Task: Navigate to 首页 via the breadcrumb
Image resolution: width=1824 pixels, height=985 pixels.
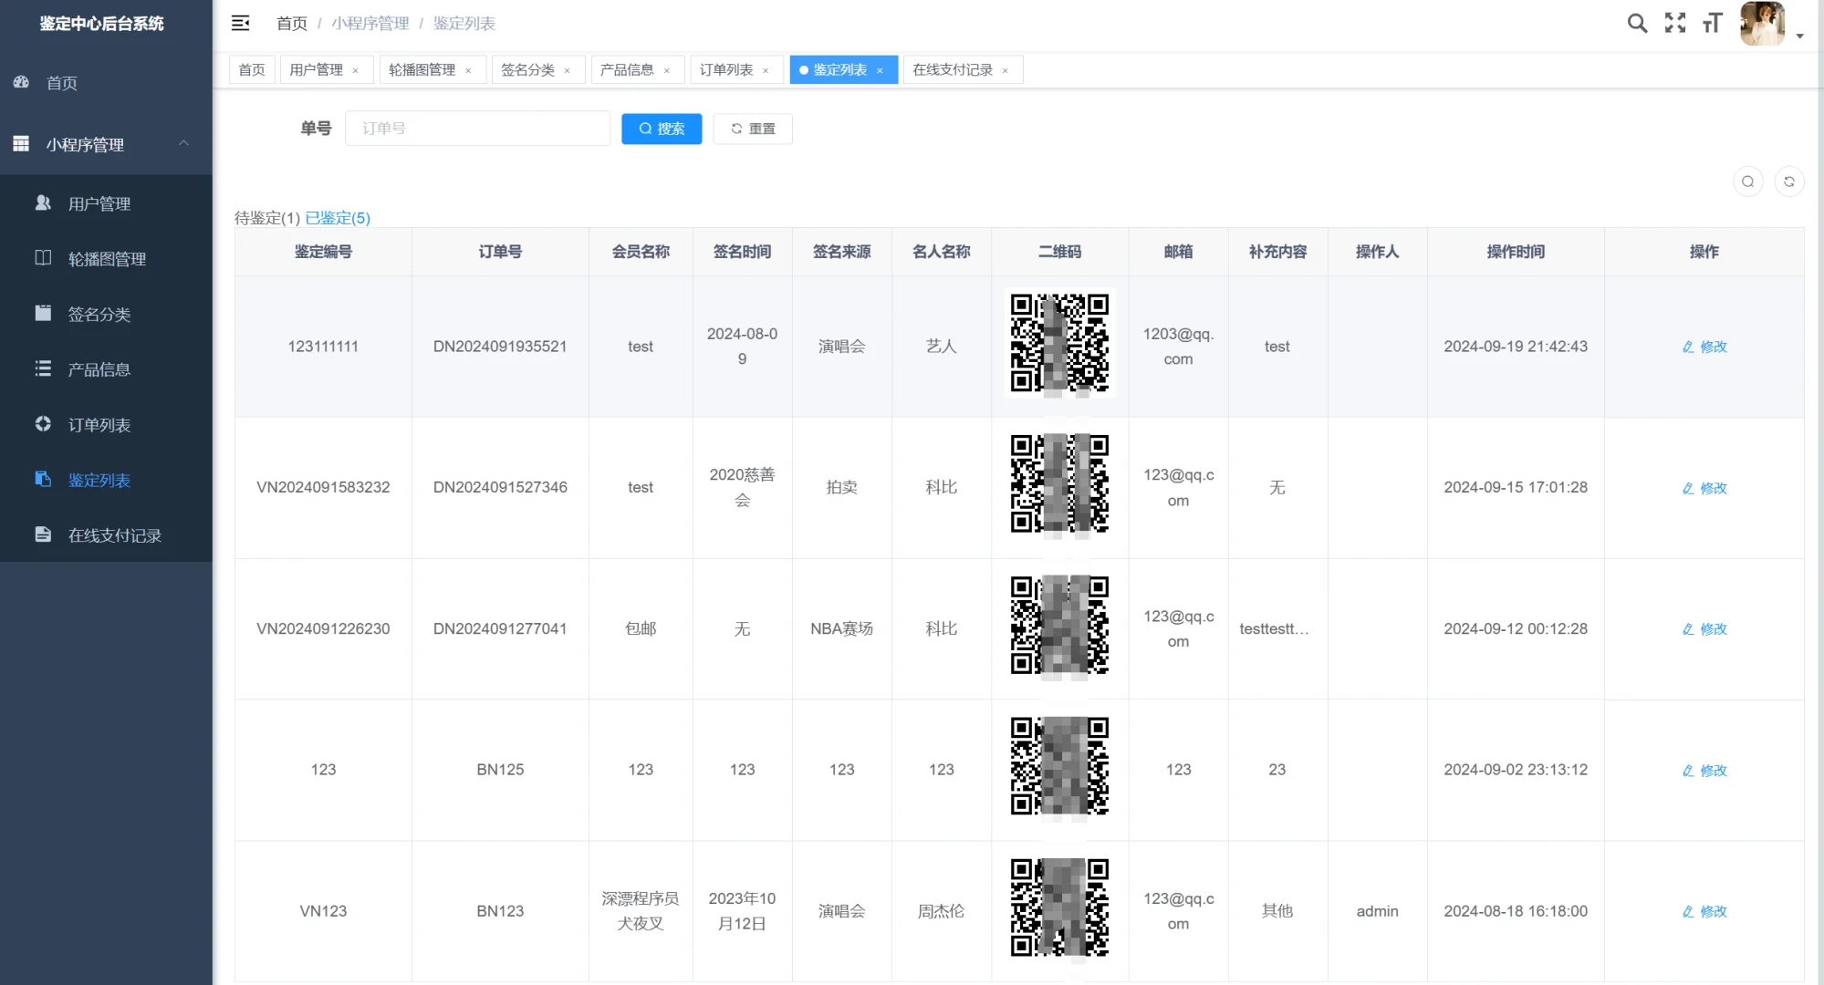Action: coord(290,23)
